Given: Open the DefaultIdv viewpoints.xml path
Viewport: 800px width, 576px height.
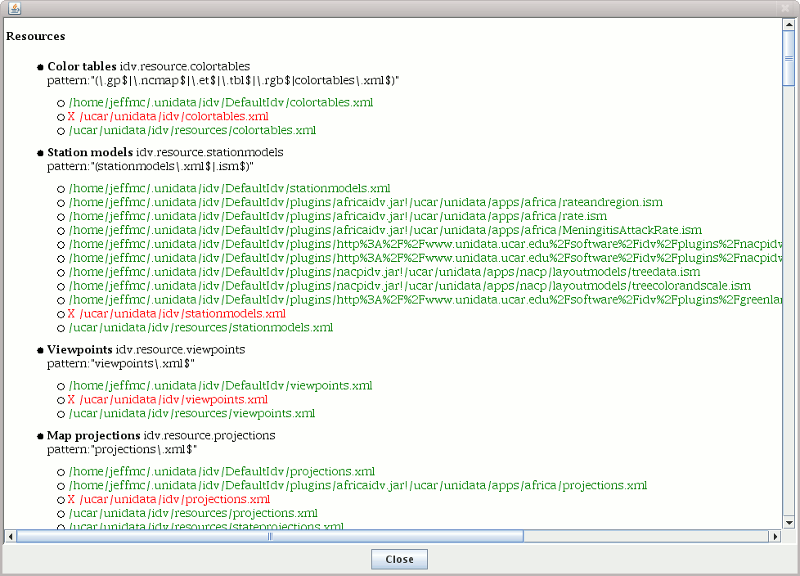Looking at the screenshot, I should pyautogui.click(x=221, y=386).
